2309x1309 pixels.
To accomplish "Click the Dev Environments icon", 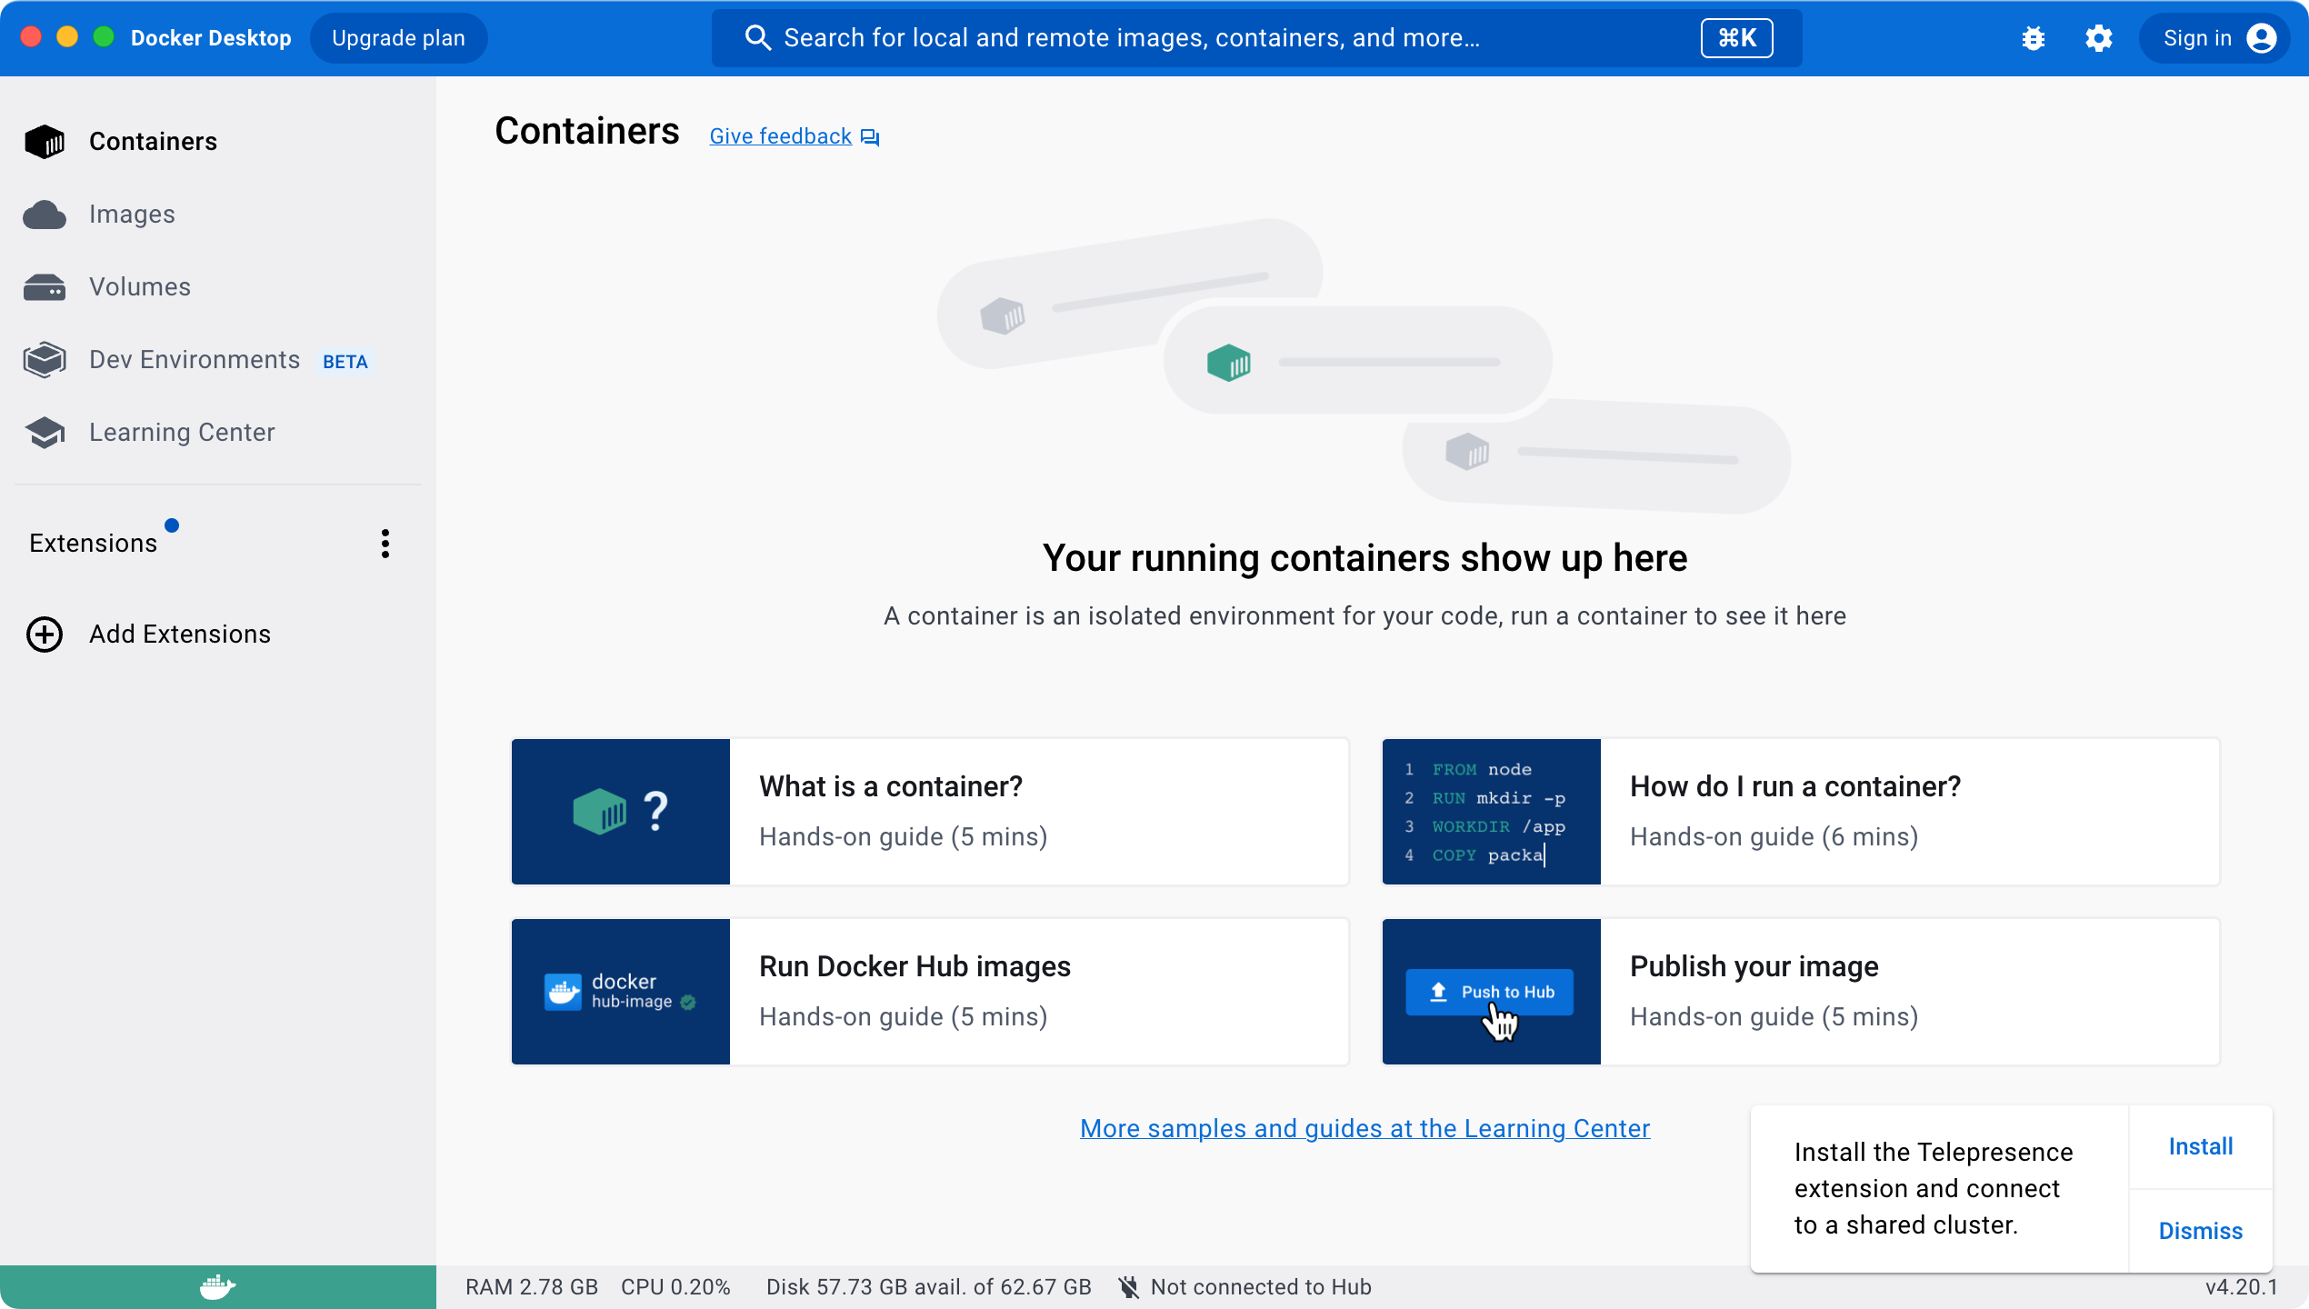I will [x=45, y=360].
